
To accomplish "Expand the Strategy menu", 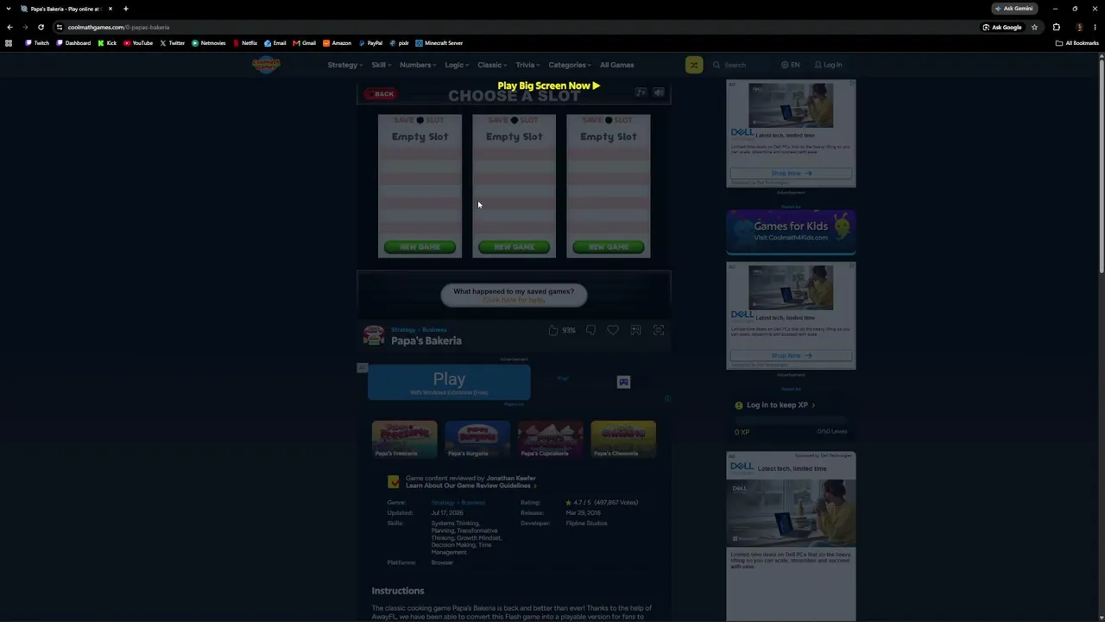I will 345,65.
